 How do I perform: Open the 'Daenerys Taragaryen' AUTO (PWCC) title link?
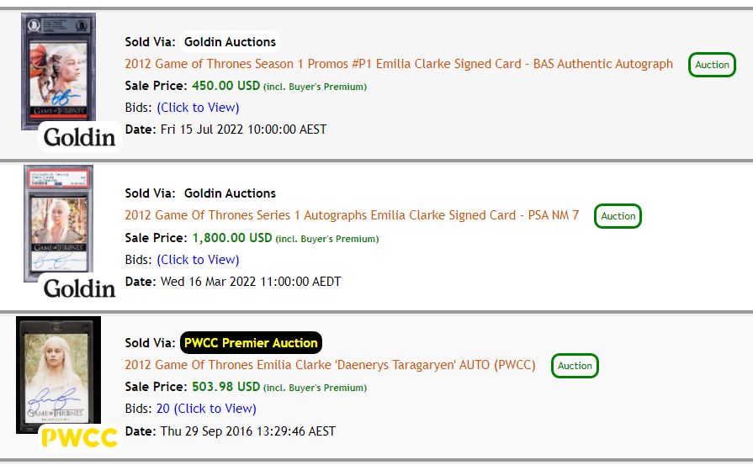330,365
